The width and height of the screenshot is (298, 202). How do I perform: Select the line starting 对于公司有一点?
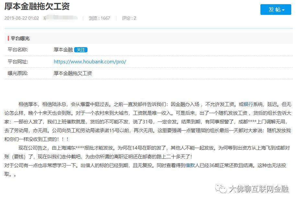point(145,165)
